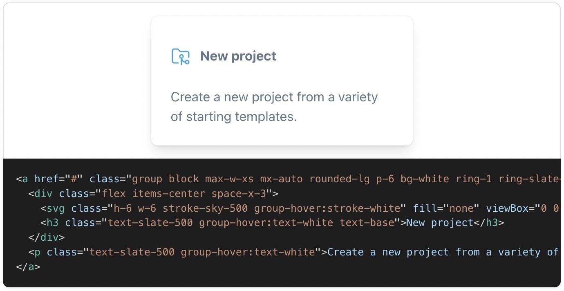This screenshot has height=291, width=564.
Task: Click the <h3> tag in the code
Action: (x=51, y=223)
